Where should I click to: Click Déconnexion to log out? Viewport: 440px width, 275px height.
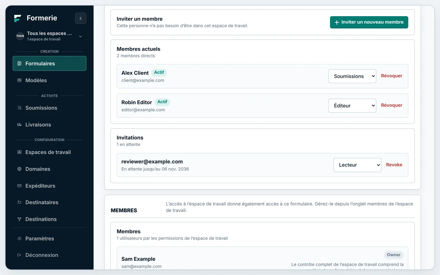[x=49, y=255]
